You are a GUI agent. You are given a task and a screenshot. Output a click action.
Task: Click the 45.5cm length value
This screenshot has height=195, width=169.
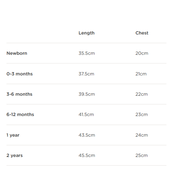point(87,155)
